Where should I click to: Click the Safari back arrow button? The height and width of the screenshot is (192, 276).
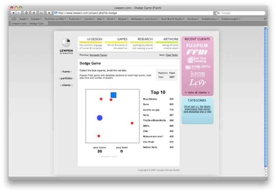pyautogui.click(x=13, y=13)
